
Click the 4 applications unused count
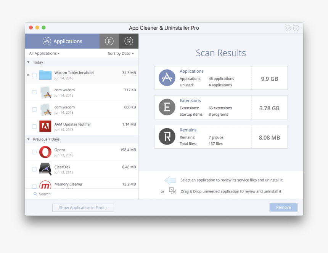(220, 85)
